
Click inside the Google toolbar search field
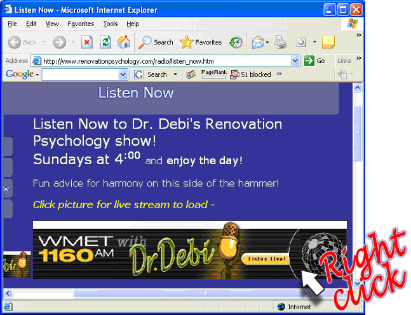coord(79,74)
